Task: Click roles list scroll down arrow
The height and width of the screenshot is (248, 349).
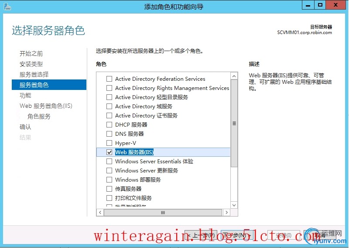Action: coord(234,205)
